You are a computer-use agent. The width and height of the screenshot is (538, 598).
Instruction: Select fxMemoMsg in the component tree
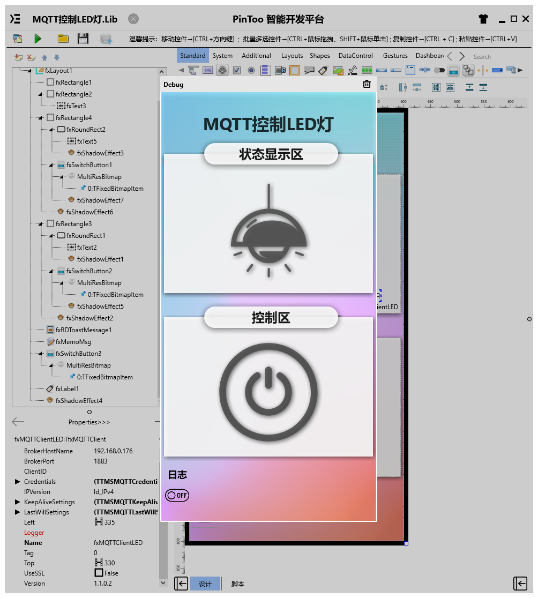[x=73, y=342]
